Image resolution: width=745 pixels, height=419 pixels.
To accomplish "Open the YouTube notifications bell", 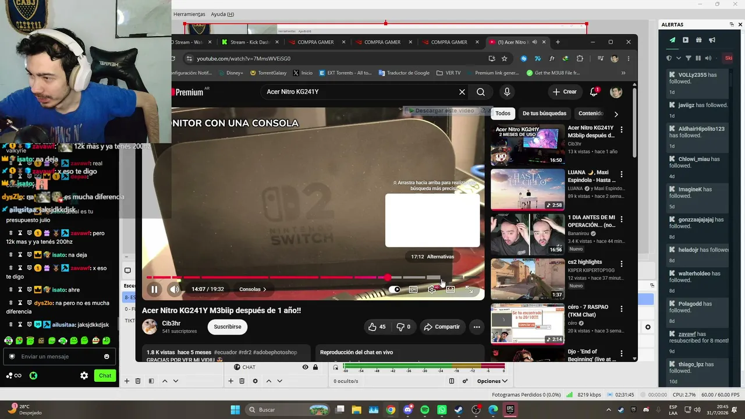I will [x=594, y=92].
